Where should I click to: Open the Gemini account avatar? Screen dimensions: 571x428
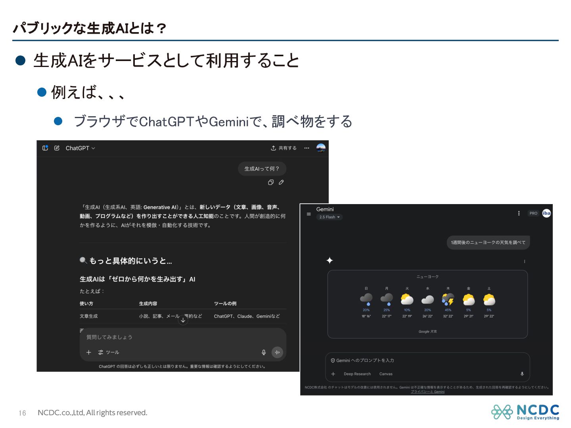(x=546, y=213)
